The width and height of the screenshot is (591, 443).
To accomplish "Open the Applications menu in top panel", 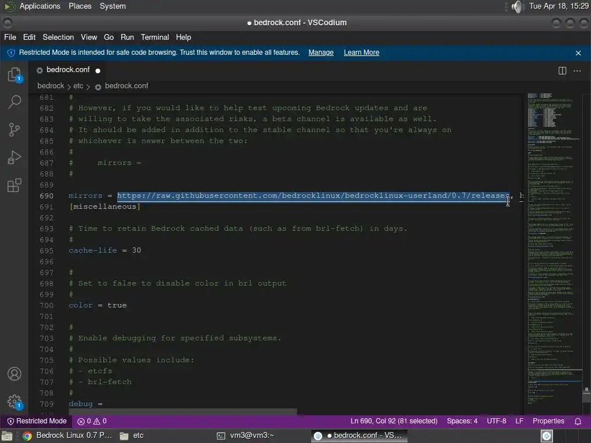I will pos(40,6).
